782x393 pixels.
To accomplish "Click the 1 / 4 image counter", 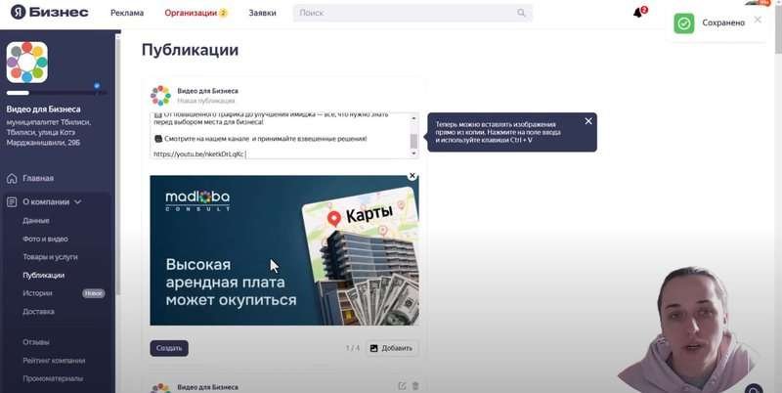I will tap(353, 348).
